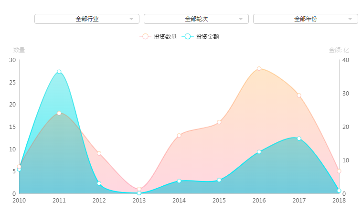Click the 2012 投资金额 data point
Screen dimensions: 362x213
(x=99, y=183)
